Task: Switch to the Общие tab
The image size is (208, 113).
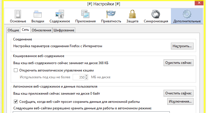Action: pyautogui.click(x=13, y=30)
